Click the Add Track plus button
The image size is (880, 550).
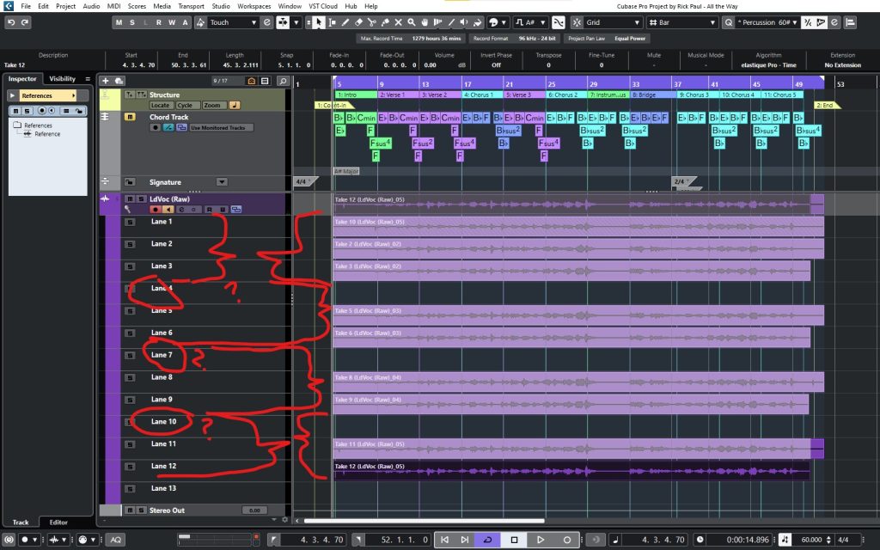(106, 81)
